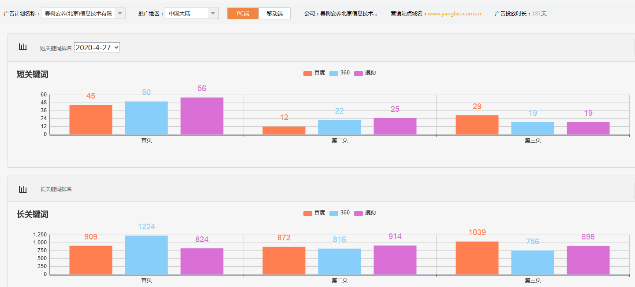Click the 1224 blue bar in long keywords chart
635x287 pixels.
click(146, 255)
